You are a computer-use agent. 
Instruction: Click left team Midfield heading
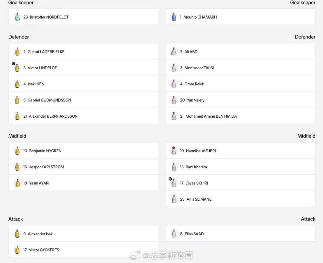(17, 136)
